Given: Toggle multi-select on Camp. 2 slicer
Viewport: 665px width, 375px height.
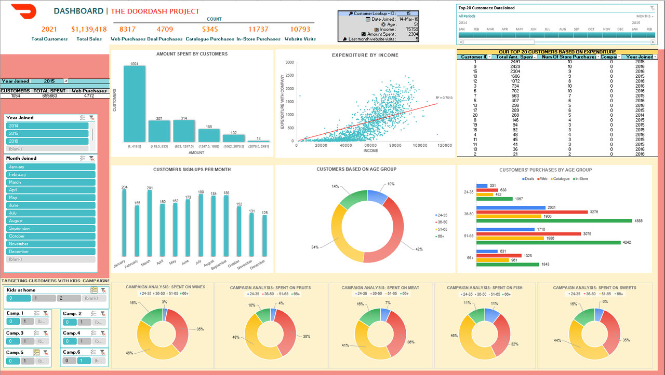Looking at the screenshot, I should [95, 313].
